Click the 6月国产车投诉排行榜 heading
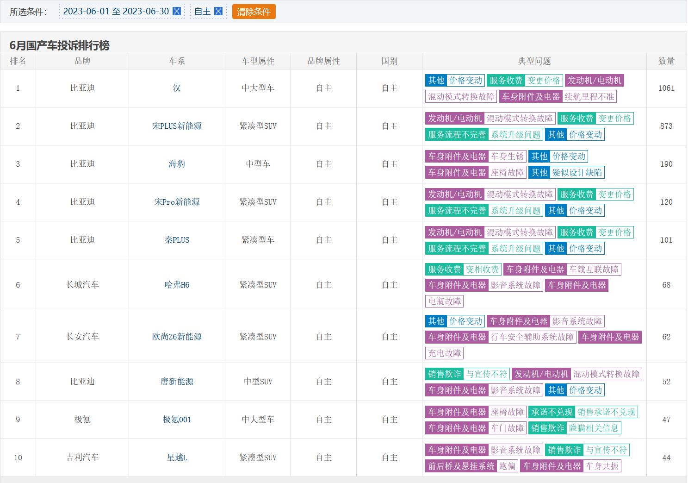Image resolution: width=688 pixels, height=483 pixels. point(60,45)
